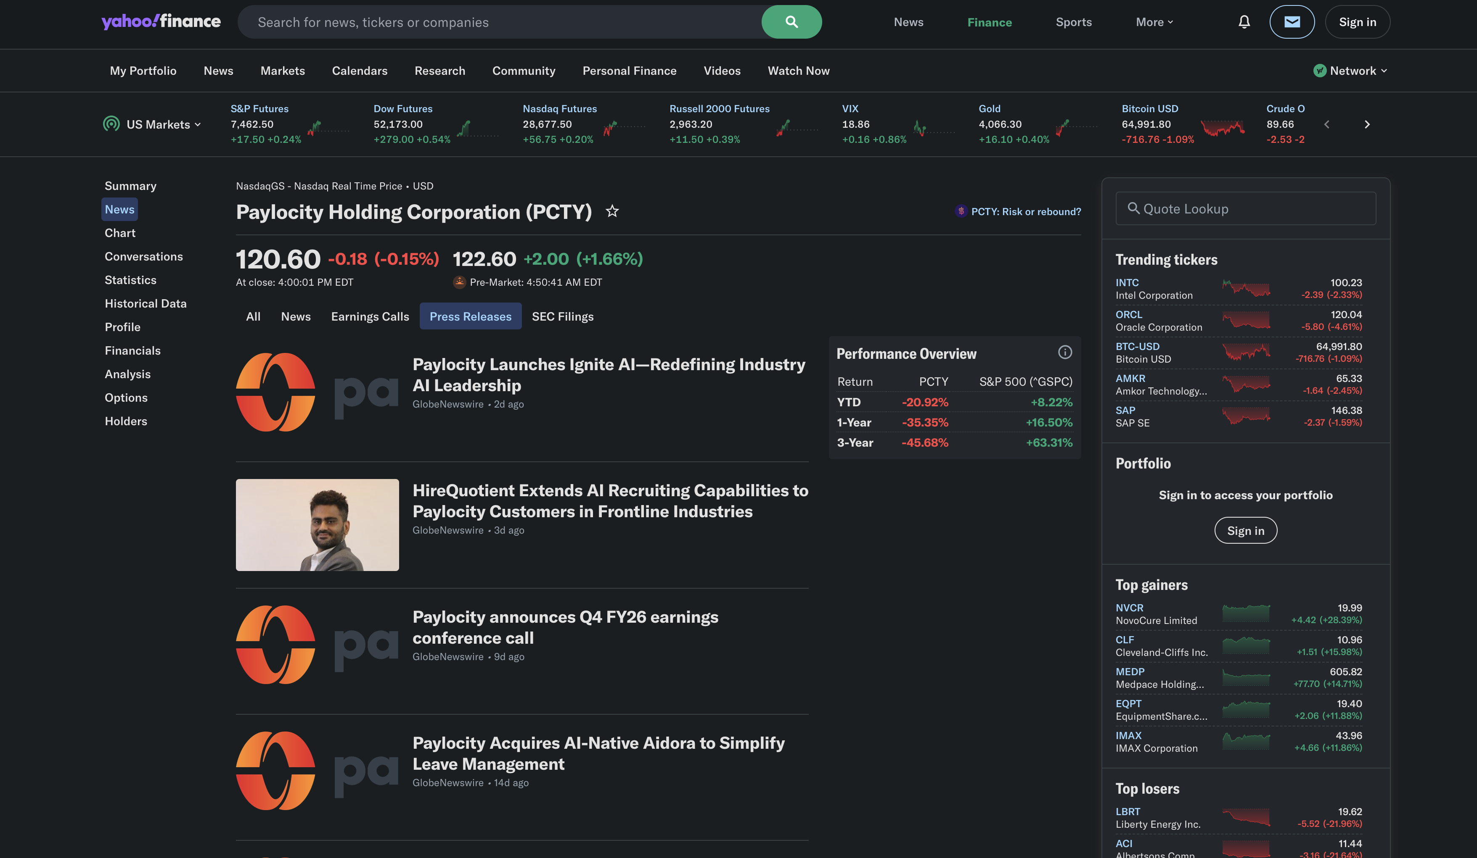Open My Portfolio in the nav bar

click(x=143, y=70)
